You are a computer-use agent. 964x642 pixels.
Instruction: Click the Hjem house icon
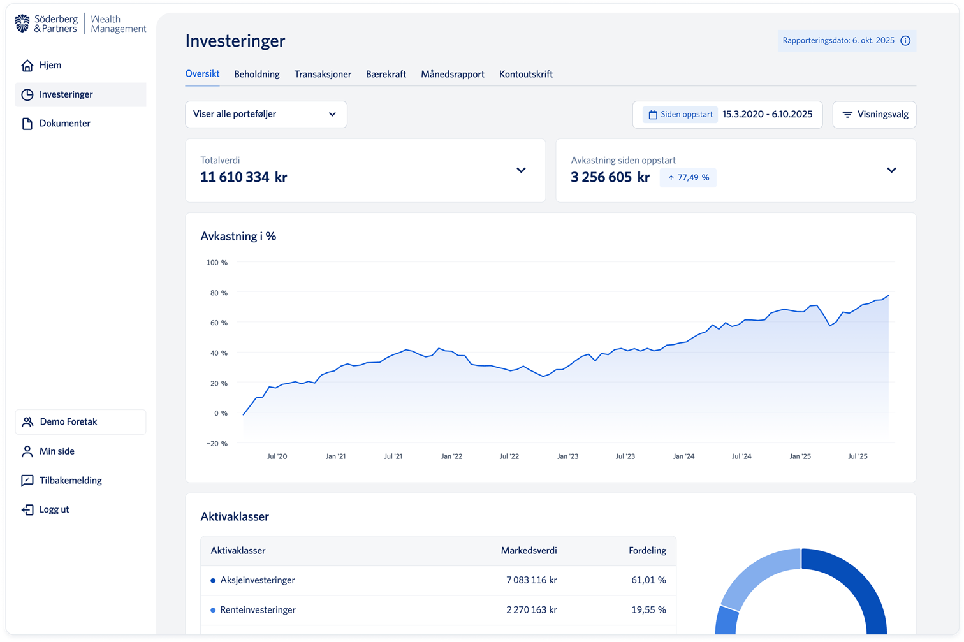(x=27, y=65)
